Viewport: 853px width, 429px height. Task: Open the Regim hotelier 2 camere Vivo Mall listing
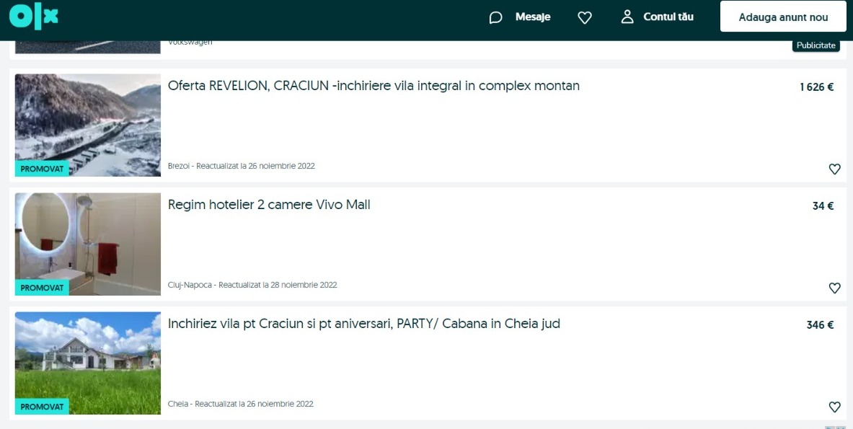pyautogui.click(x=269, y=205)
